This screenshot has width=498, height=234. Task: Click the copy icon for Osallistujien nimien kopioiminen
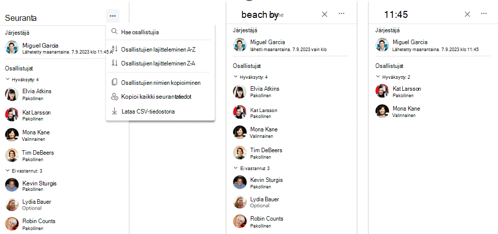[x=114, y=82]
